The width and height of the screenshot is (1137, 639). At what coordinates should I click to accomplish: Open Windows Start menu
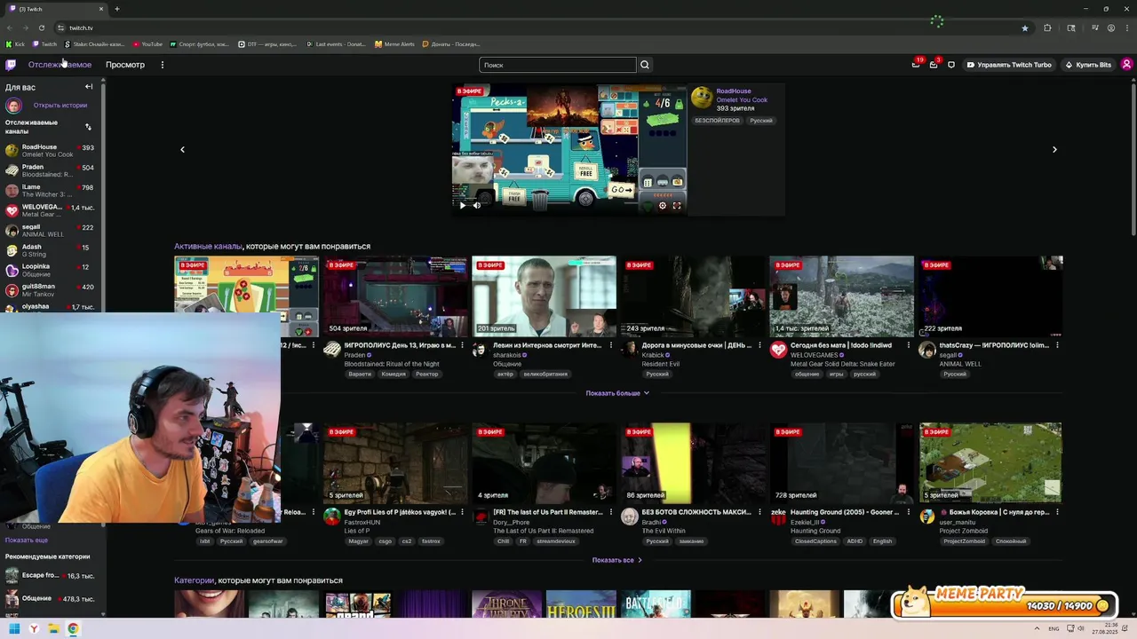(14, 629)
